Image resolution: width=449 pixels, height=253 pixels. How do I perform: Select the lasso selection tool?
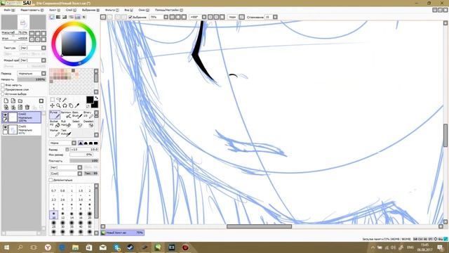tap(59, 100)
